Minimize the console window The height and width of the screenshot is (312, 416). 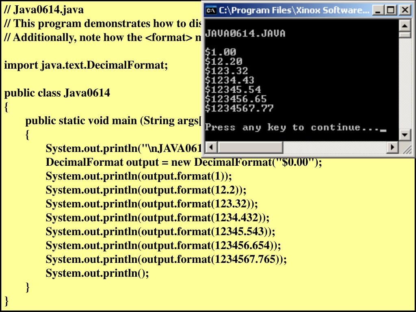point(379,10)
